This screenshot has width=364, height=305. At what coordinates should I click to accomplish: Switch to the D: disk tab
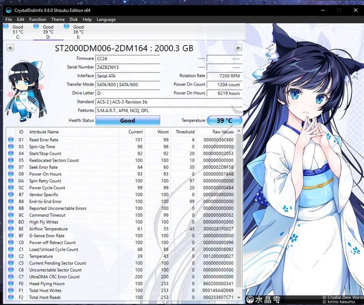pos(48,32)
